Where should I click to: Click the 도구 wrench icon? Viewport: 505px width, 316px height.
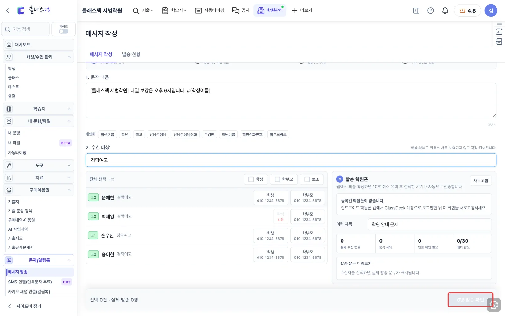tap(9, 165)
